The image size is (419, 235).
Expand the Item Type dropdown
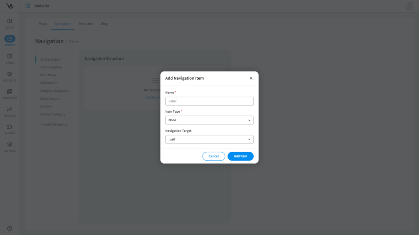pos(209,120)
